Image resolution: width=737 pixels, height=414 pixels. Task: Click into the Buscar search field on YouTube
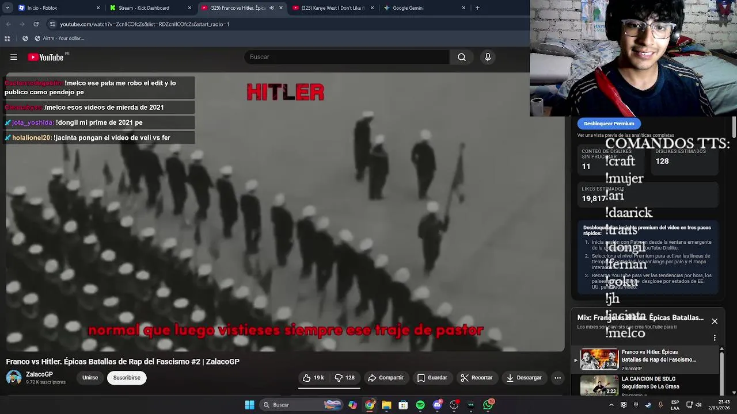pos(347,57)
